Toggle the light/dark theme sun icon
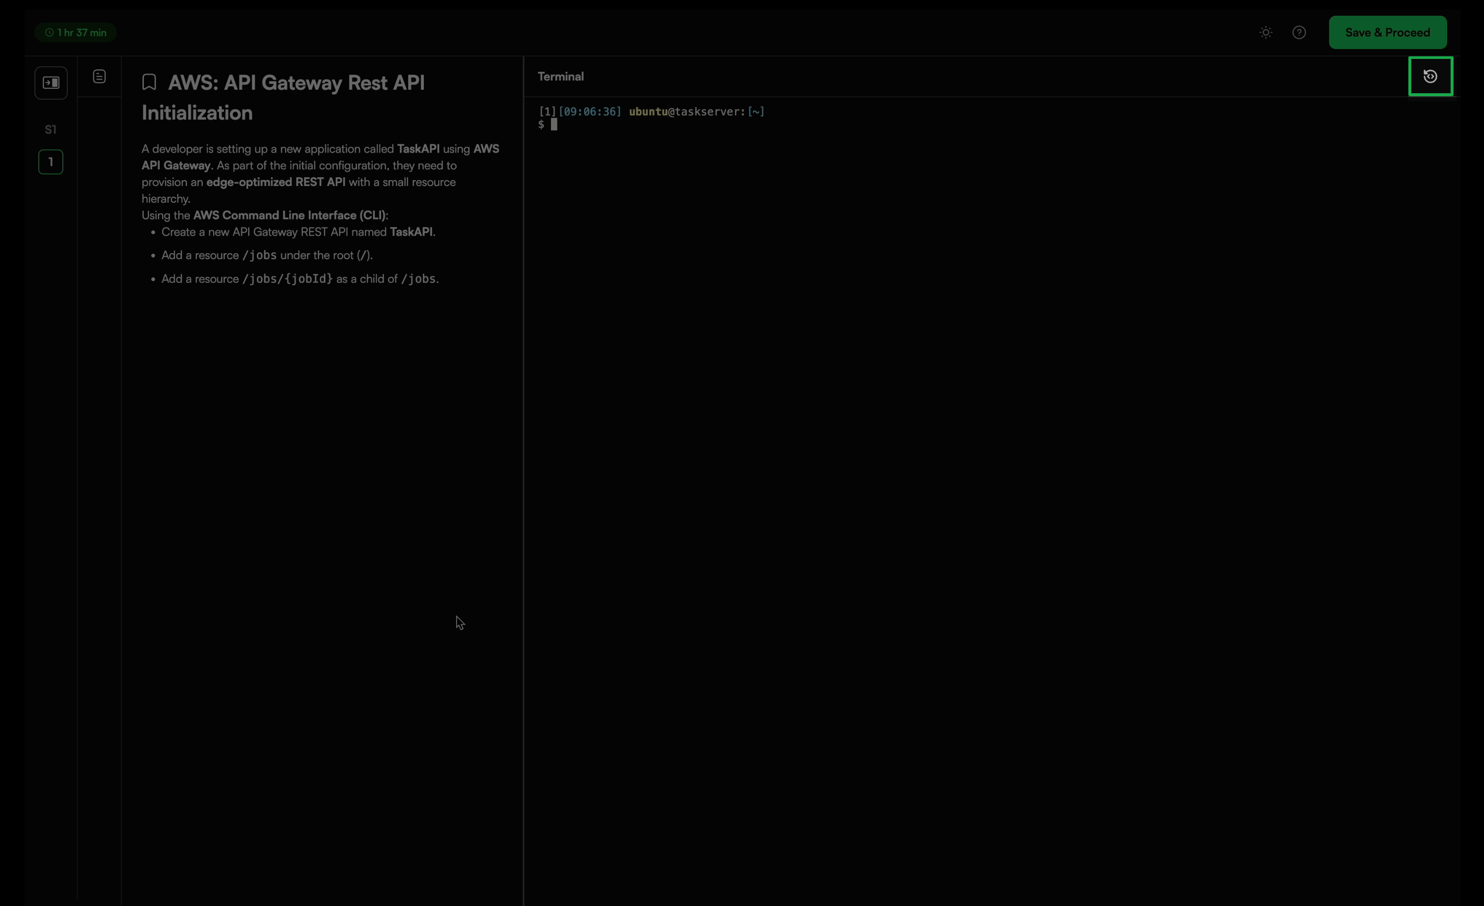The height and width of the screenshot is (906, 1484). pos(1265,32)
